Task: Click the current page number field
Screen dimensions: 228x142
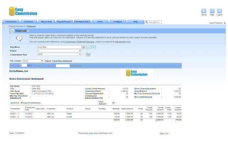Action: coord(24,65)
